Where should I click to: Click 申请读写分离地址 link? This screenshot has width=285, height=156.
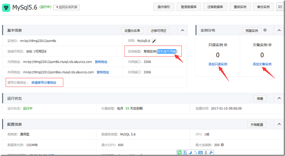tap(44, 83)
